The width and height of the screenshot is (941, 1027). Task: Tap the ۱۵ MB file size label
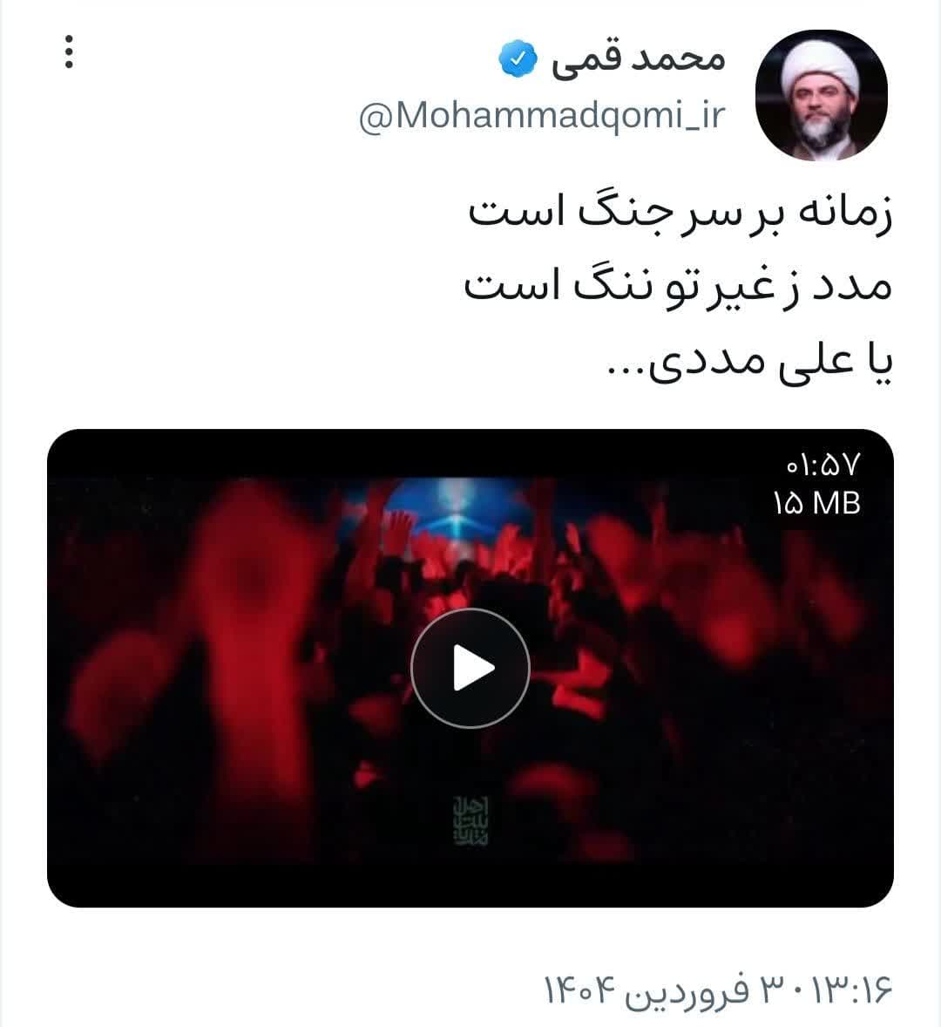coord(817,504)
